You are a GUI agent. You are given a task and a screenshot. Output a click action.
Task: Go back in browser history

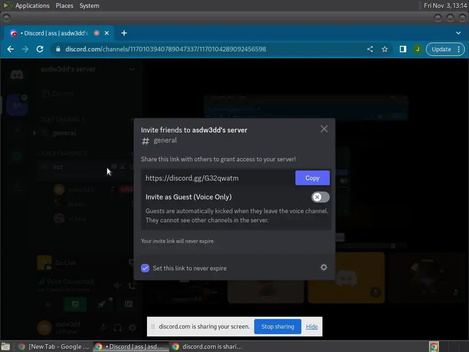pyautogui.click(x=11, y=49)
